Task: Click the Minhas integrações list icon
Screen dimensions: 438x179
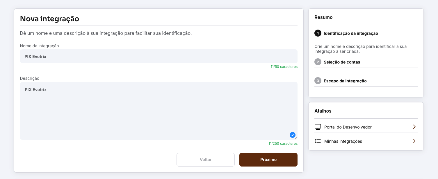Action: click(x=318, y=141)
